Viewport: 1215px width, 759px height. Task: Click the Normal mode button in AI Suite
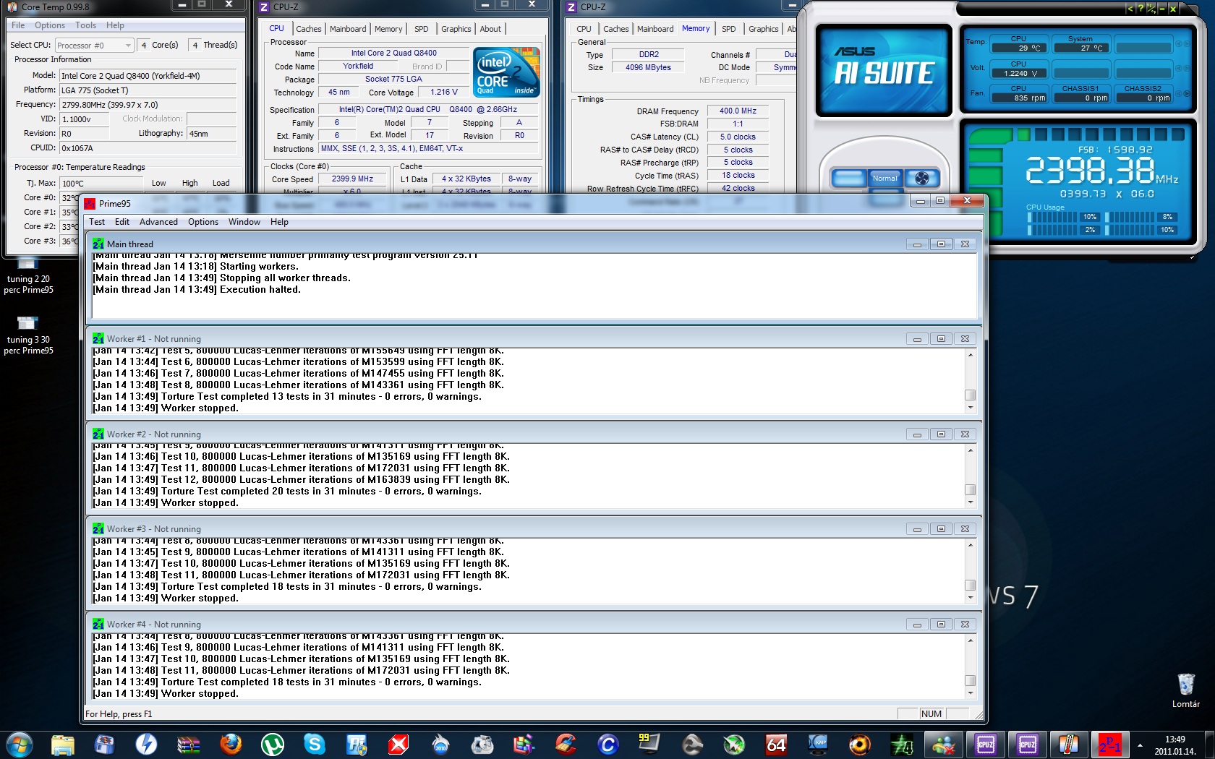point(884,179)
